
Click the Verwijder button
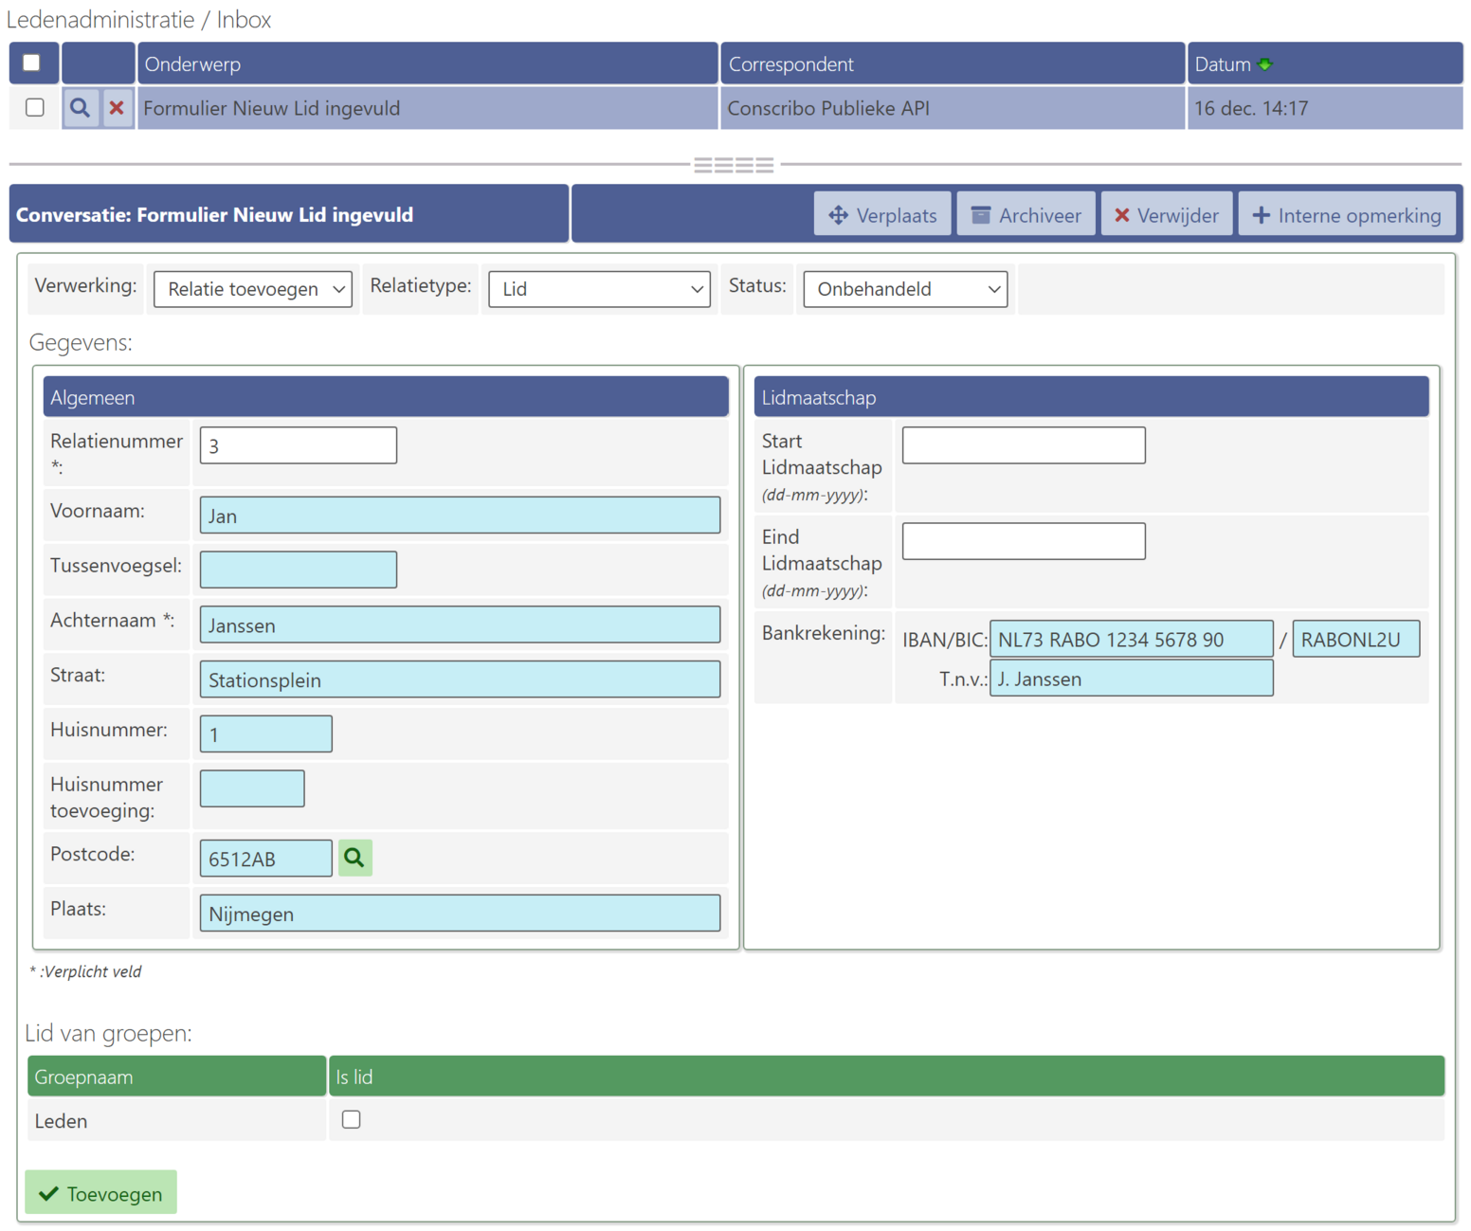coord(1167,215)
